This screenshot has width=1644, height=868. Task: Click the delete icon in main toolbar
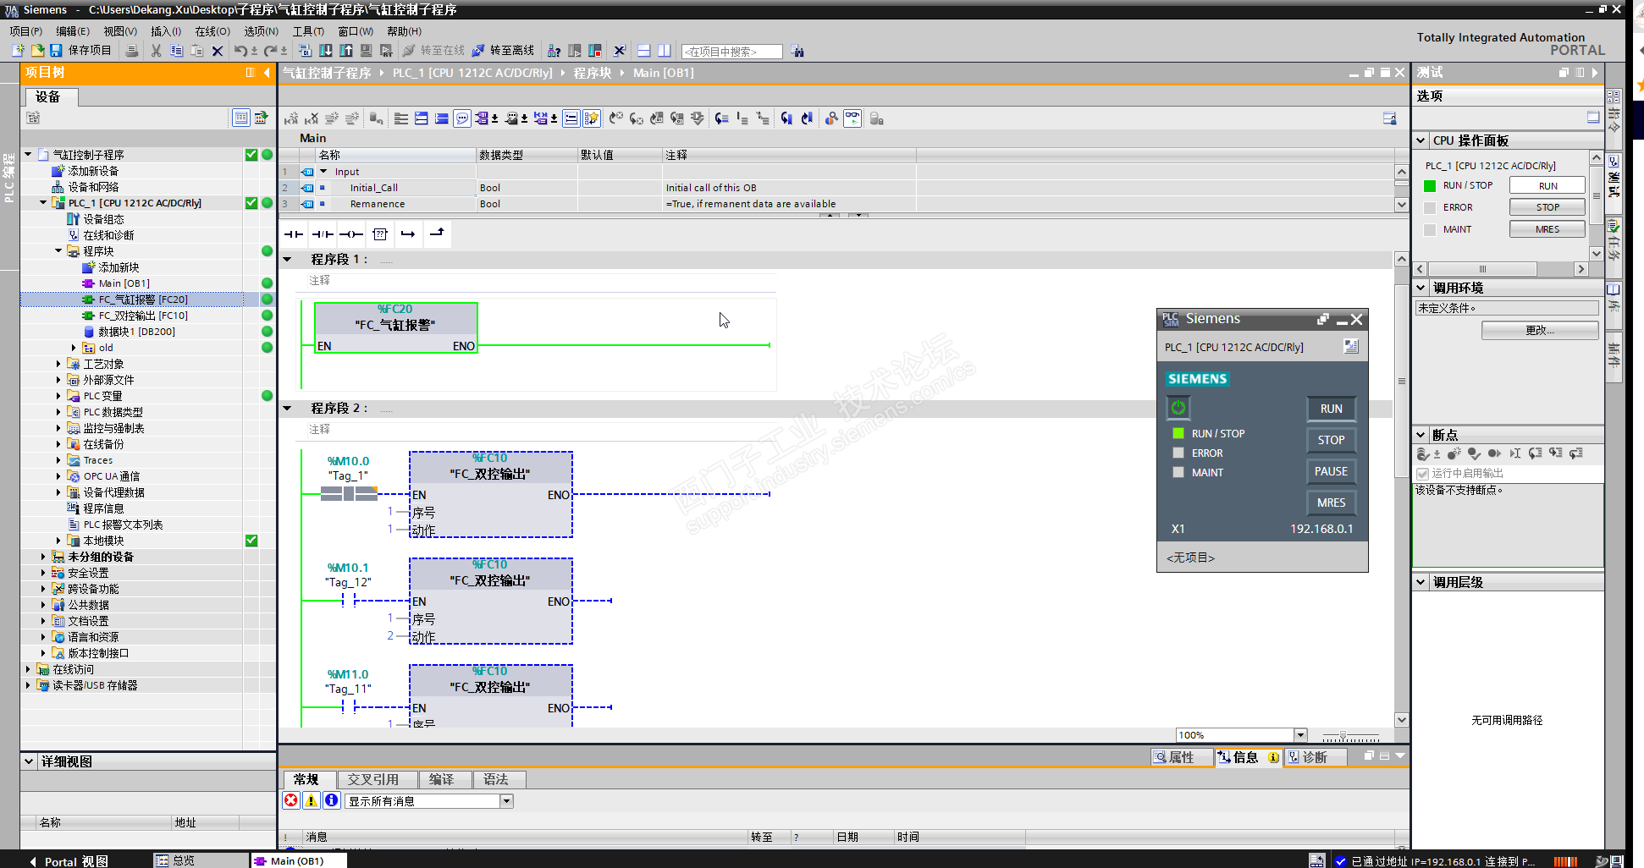218,51
